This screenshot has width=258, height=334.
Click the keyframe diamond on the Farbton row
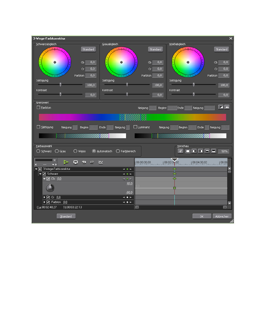click(127, 202)
